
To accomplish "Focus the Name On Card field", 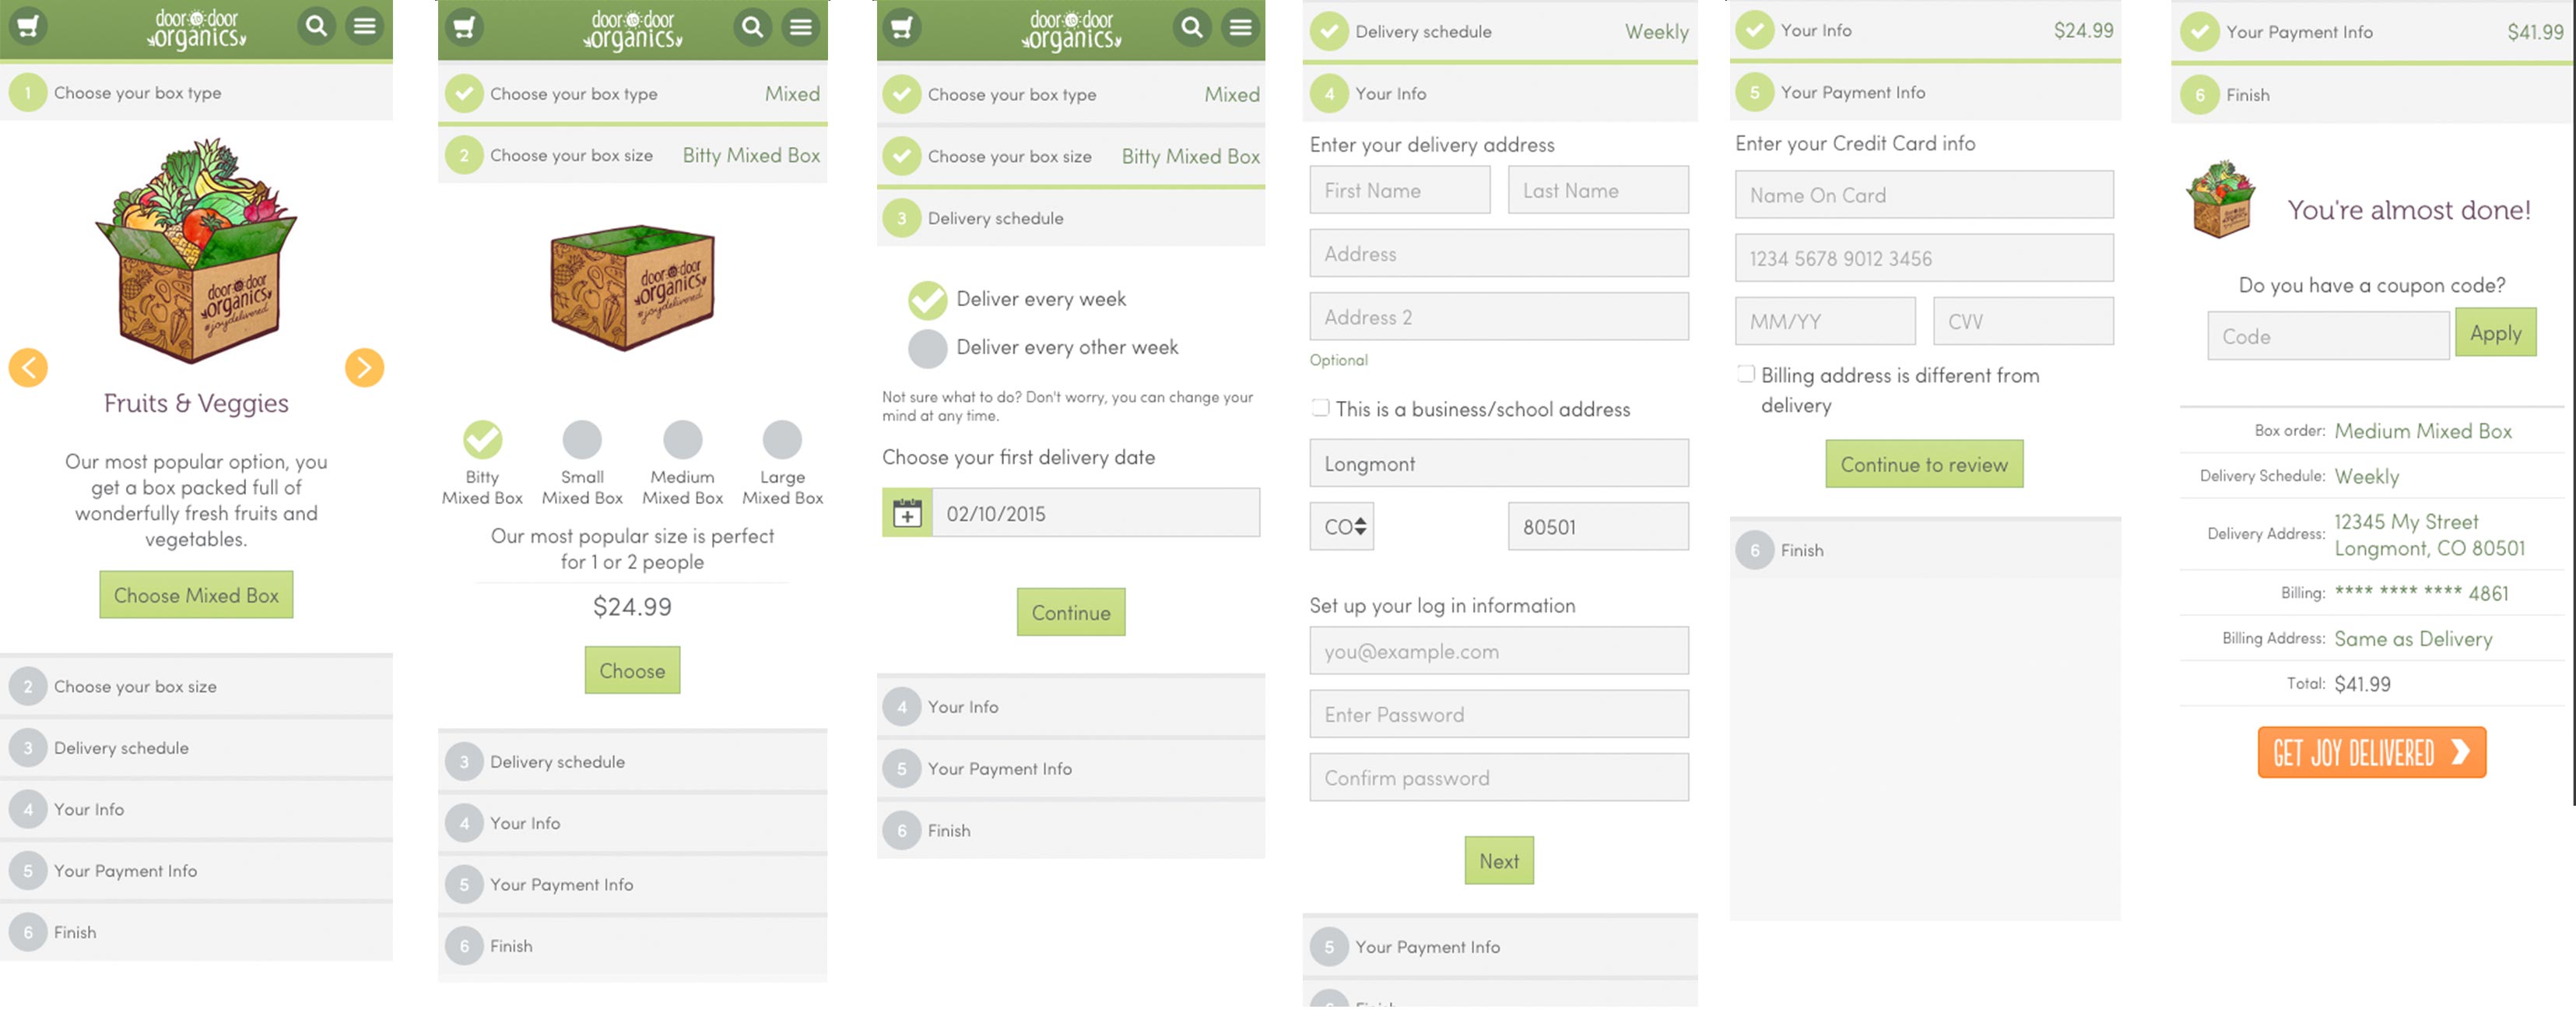I will pos(1924,195).
